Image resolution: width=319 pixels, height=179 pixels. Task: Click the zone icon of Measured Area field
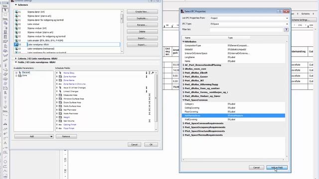pyautogui.click(x=60, y=95)
